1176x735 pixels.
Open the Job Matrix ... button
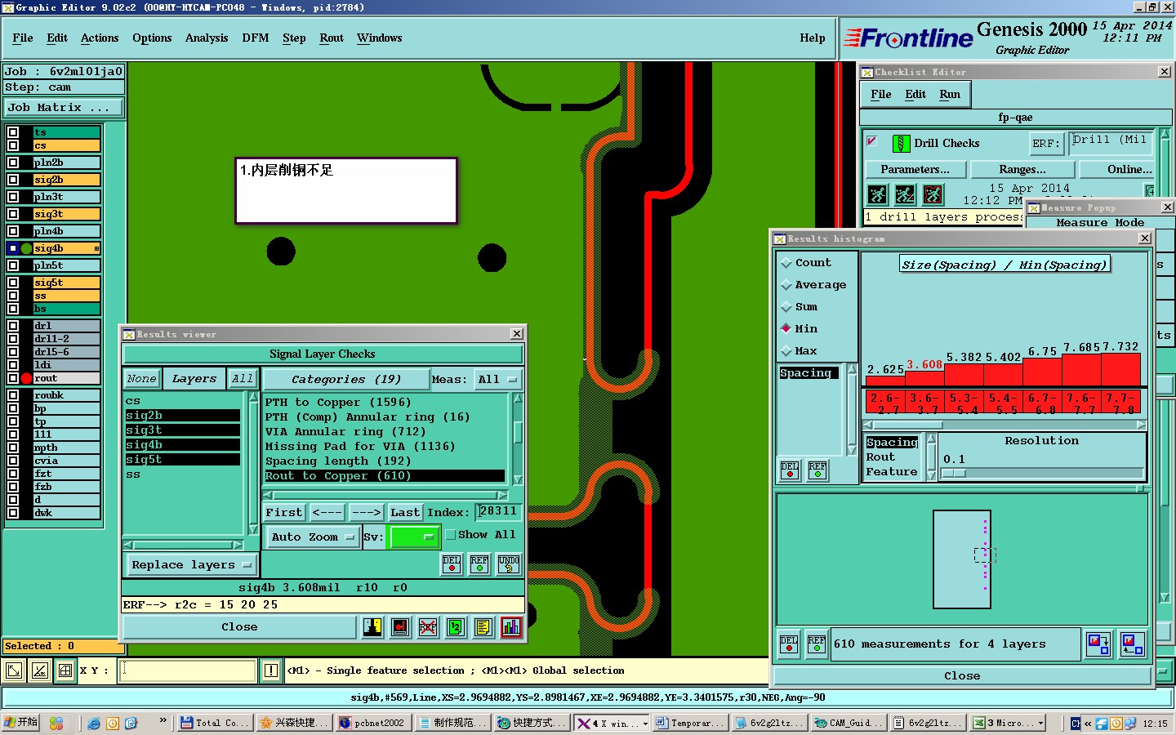coord(64,108)
